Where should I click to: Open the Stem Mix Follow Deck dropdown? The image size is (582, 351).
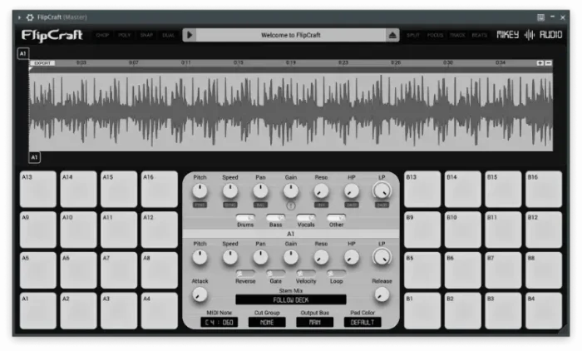click(x=291, y=299)
